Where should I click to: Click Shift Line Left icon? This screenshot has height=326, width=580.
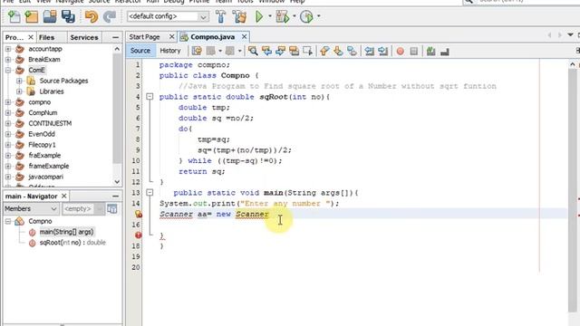coord(369,51)
